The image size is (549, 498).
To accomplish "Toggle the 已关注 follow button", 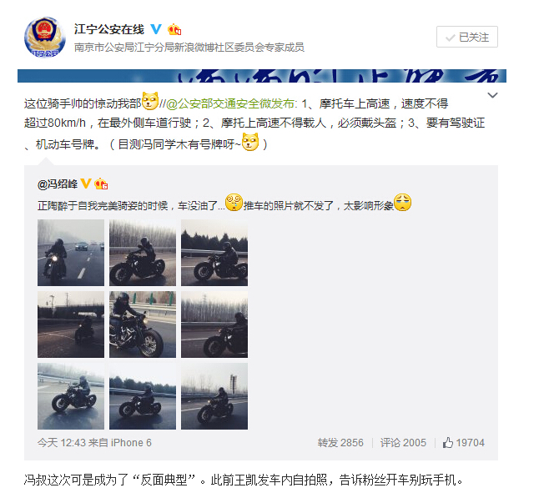I will click(466, 37).
